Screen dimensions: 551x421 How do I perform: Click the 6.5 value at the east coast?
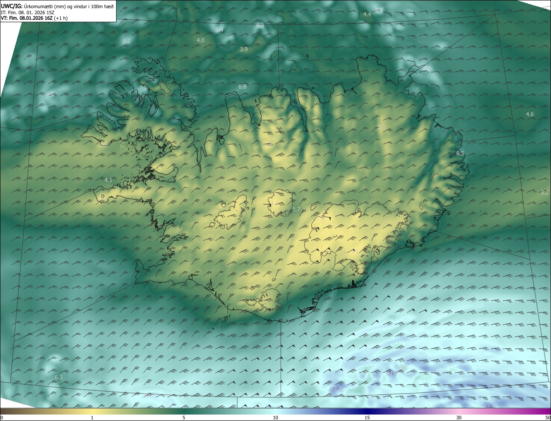pyautogui.click(x=460, y=153)
